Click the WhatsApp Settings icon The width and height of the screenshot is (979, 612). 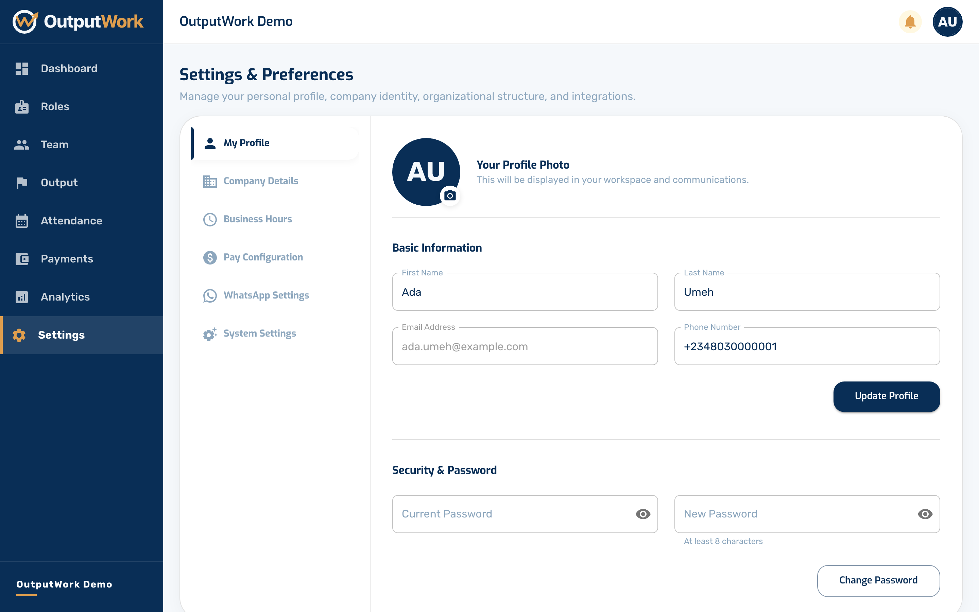tap(210, 295)
